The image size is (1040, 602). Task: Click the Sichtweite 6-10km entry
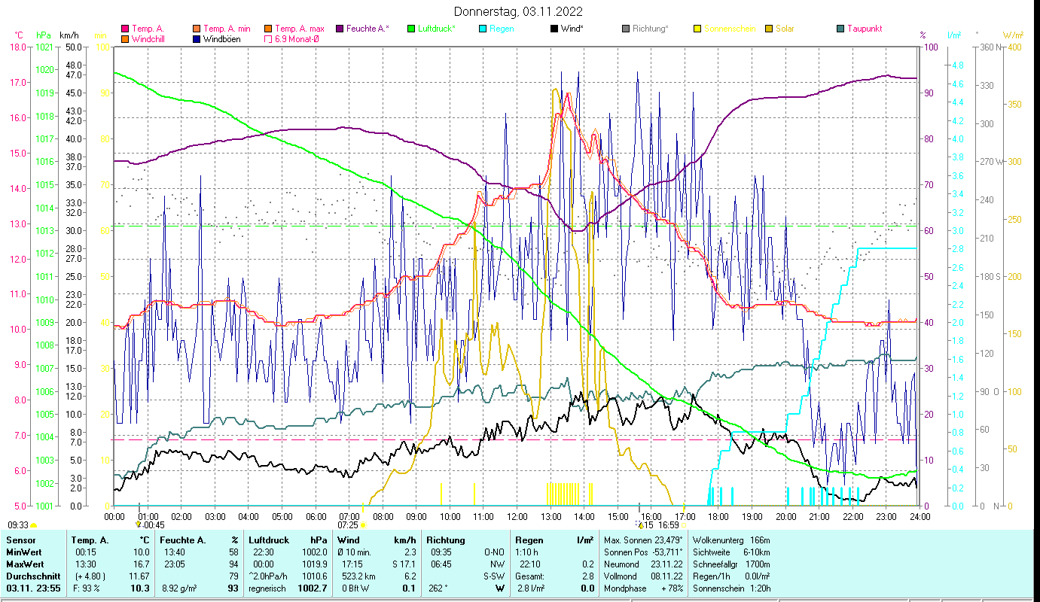[731, 552]
